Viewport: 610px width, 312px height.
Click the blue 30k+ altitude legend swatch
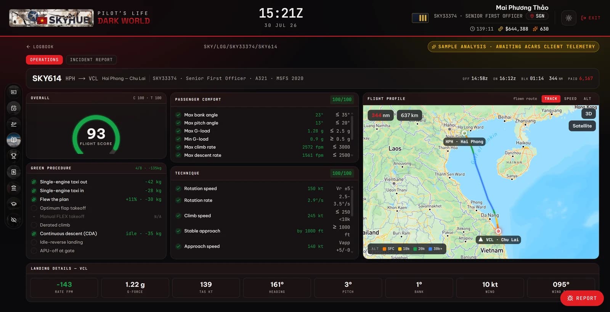pyautogui.click(x=430, y=249)
